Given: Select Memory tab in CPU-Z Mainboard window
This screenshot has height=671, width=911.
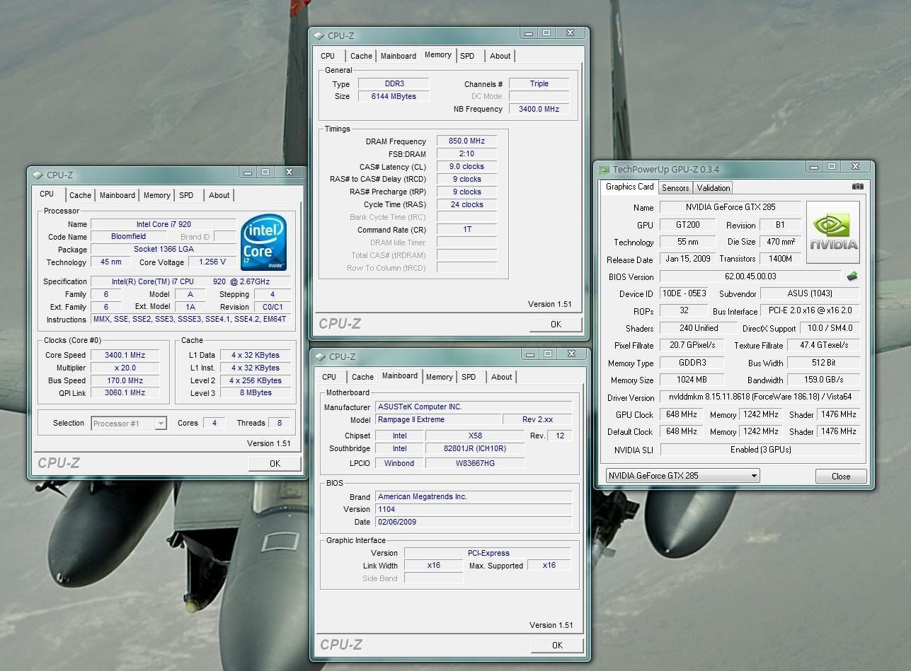Looking at the screenshot, I should point(440,377).
